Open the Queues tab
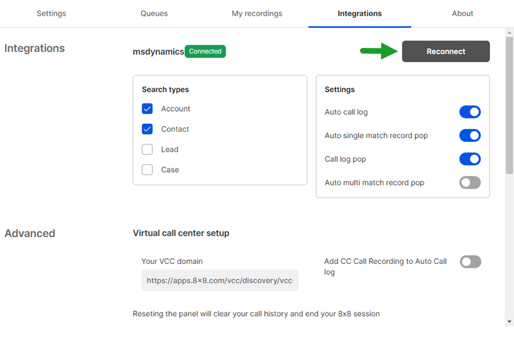514x342 pixels. [153, 13]
